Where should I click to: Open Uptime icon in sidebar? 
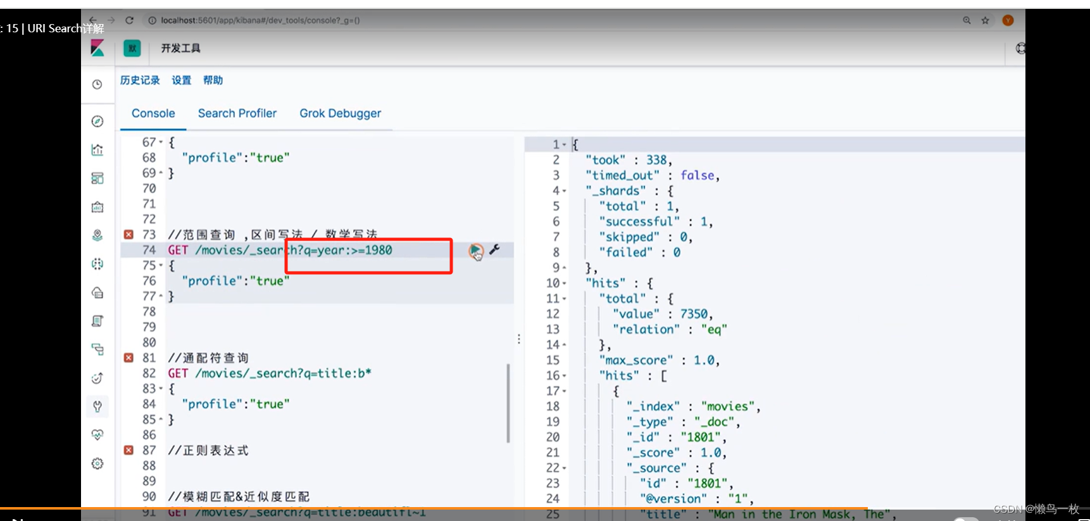point(97,378)
